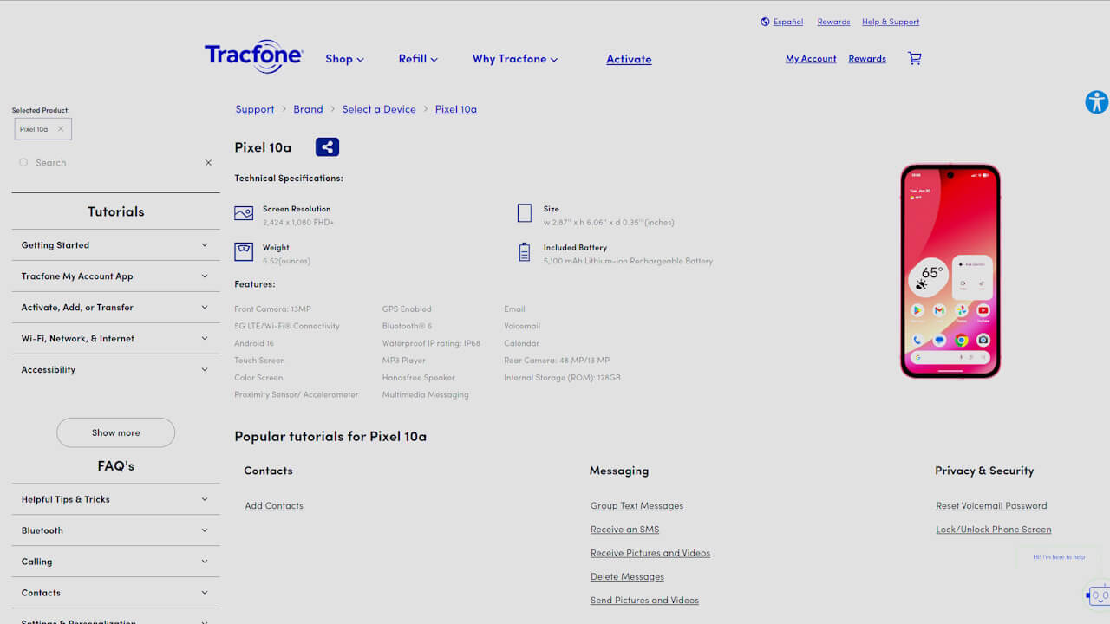Click the share icon beside Pixel 10a

(327, 147)
